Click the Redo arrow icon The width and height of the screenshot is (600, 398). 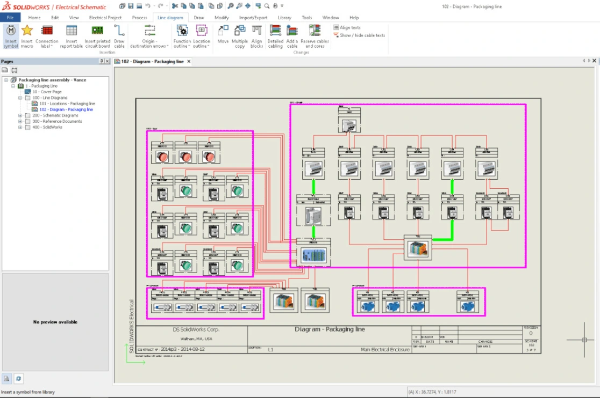[160, 6]
